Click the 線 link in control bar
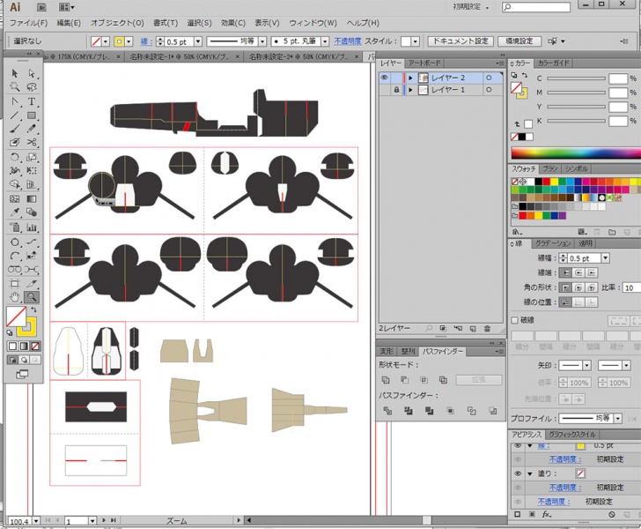 146,41
